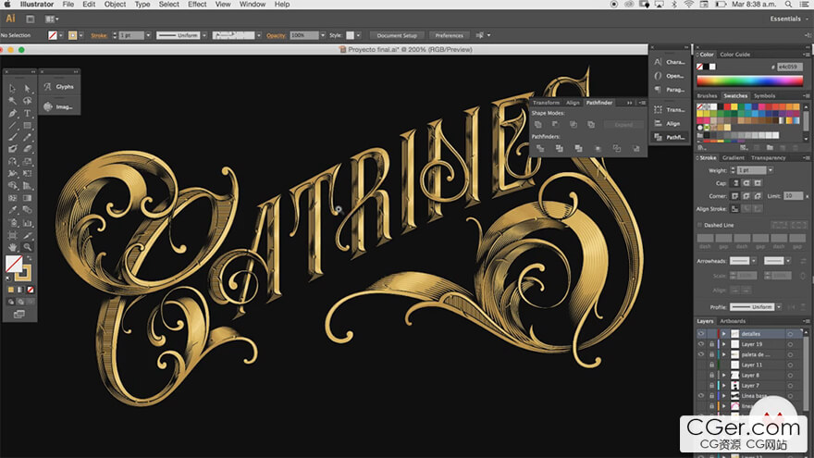Open the stroke Weight dropdown

coord(771,170)
